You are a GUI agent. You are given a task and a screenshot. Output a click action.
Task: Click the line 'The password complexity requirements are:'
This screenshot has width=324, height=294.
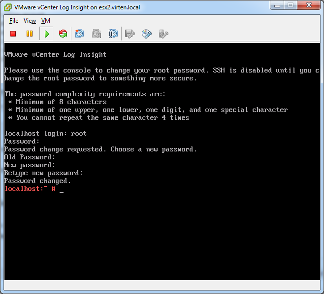coord(85,94)
